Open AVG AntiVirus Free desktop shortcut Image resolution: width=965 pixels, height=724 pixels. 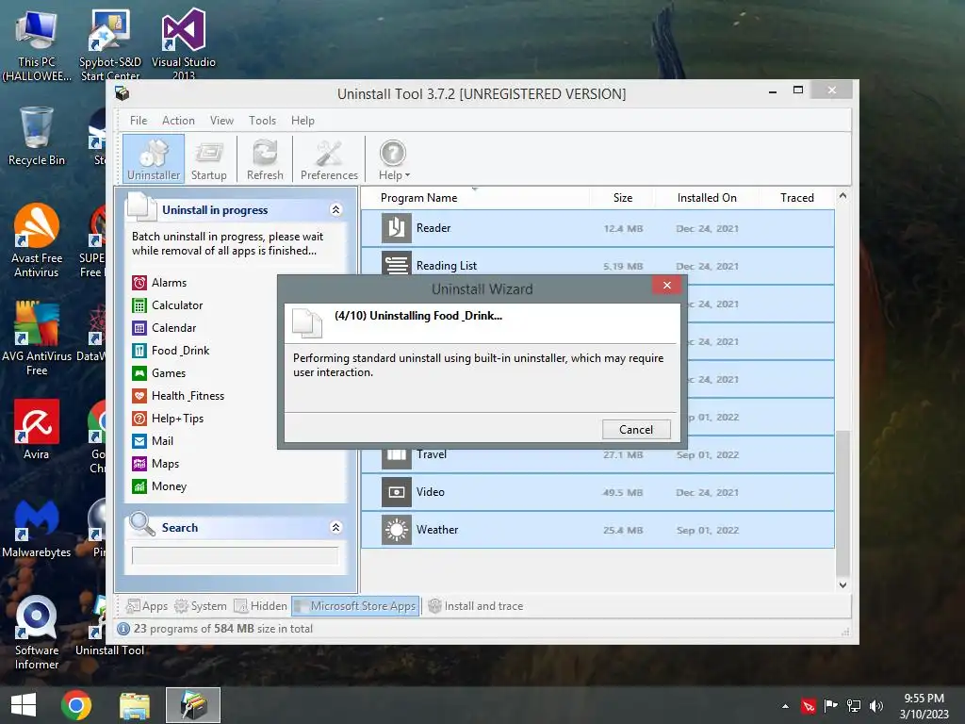(37, 338)
